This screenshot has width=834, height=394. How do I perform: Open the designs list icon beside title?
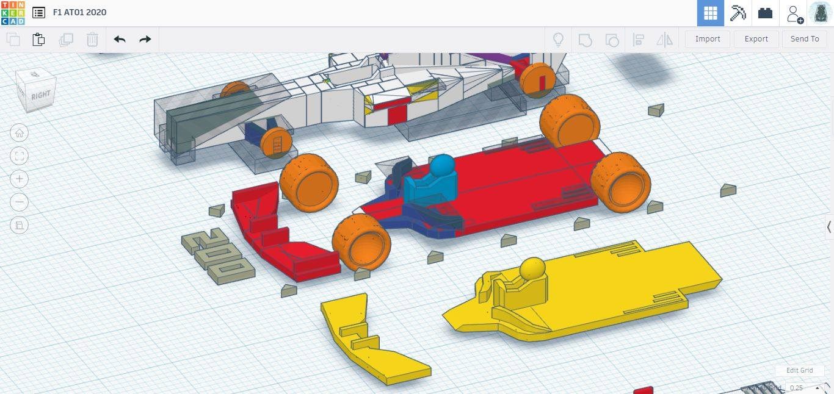(38, 13)
